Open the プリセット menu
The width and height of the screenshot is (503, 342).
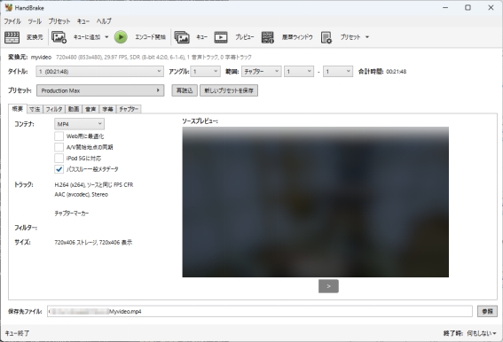tap(59, 21)
